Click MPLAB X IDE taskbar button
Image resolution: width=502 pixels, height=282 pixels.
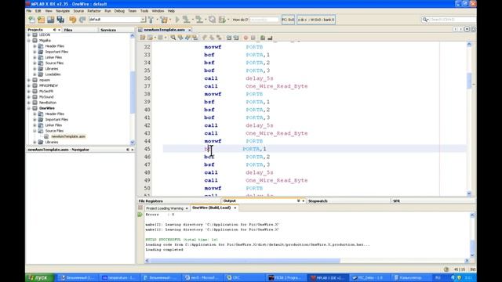[328, 277]
